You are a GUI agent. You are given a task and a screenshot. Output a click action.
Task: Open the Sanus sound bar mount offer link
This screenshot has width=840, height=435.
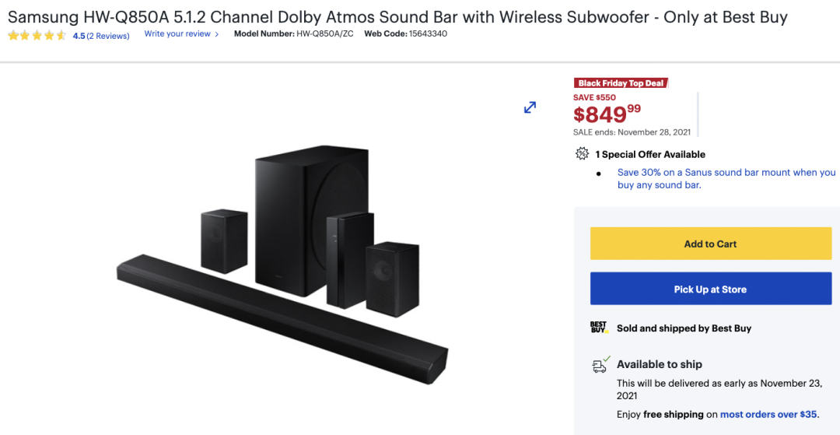tap(726, 178)
